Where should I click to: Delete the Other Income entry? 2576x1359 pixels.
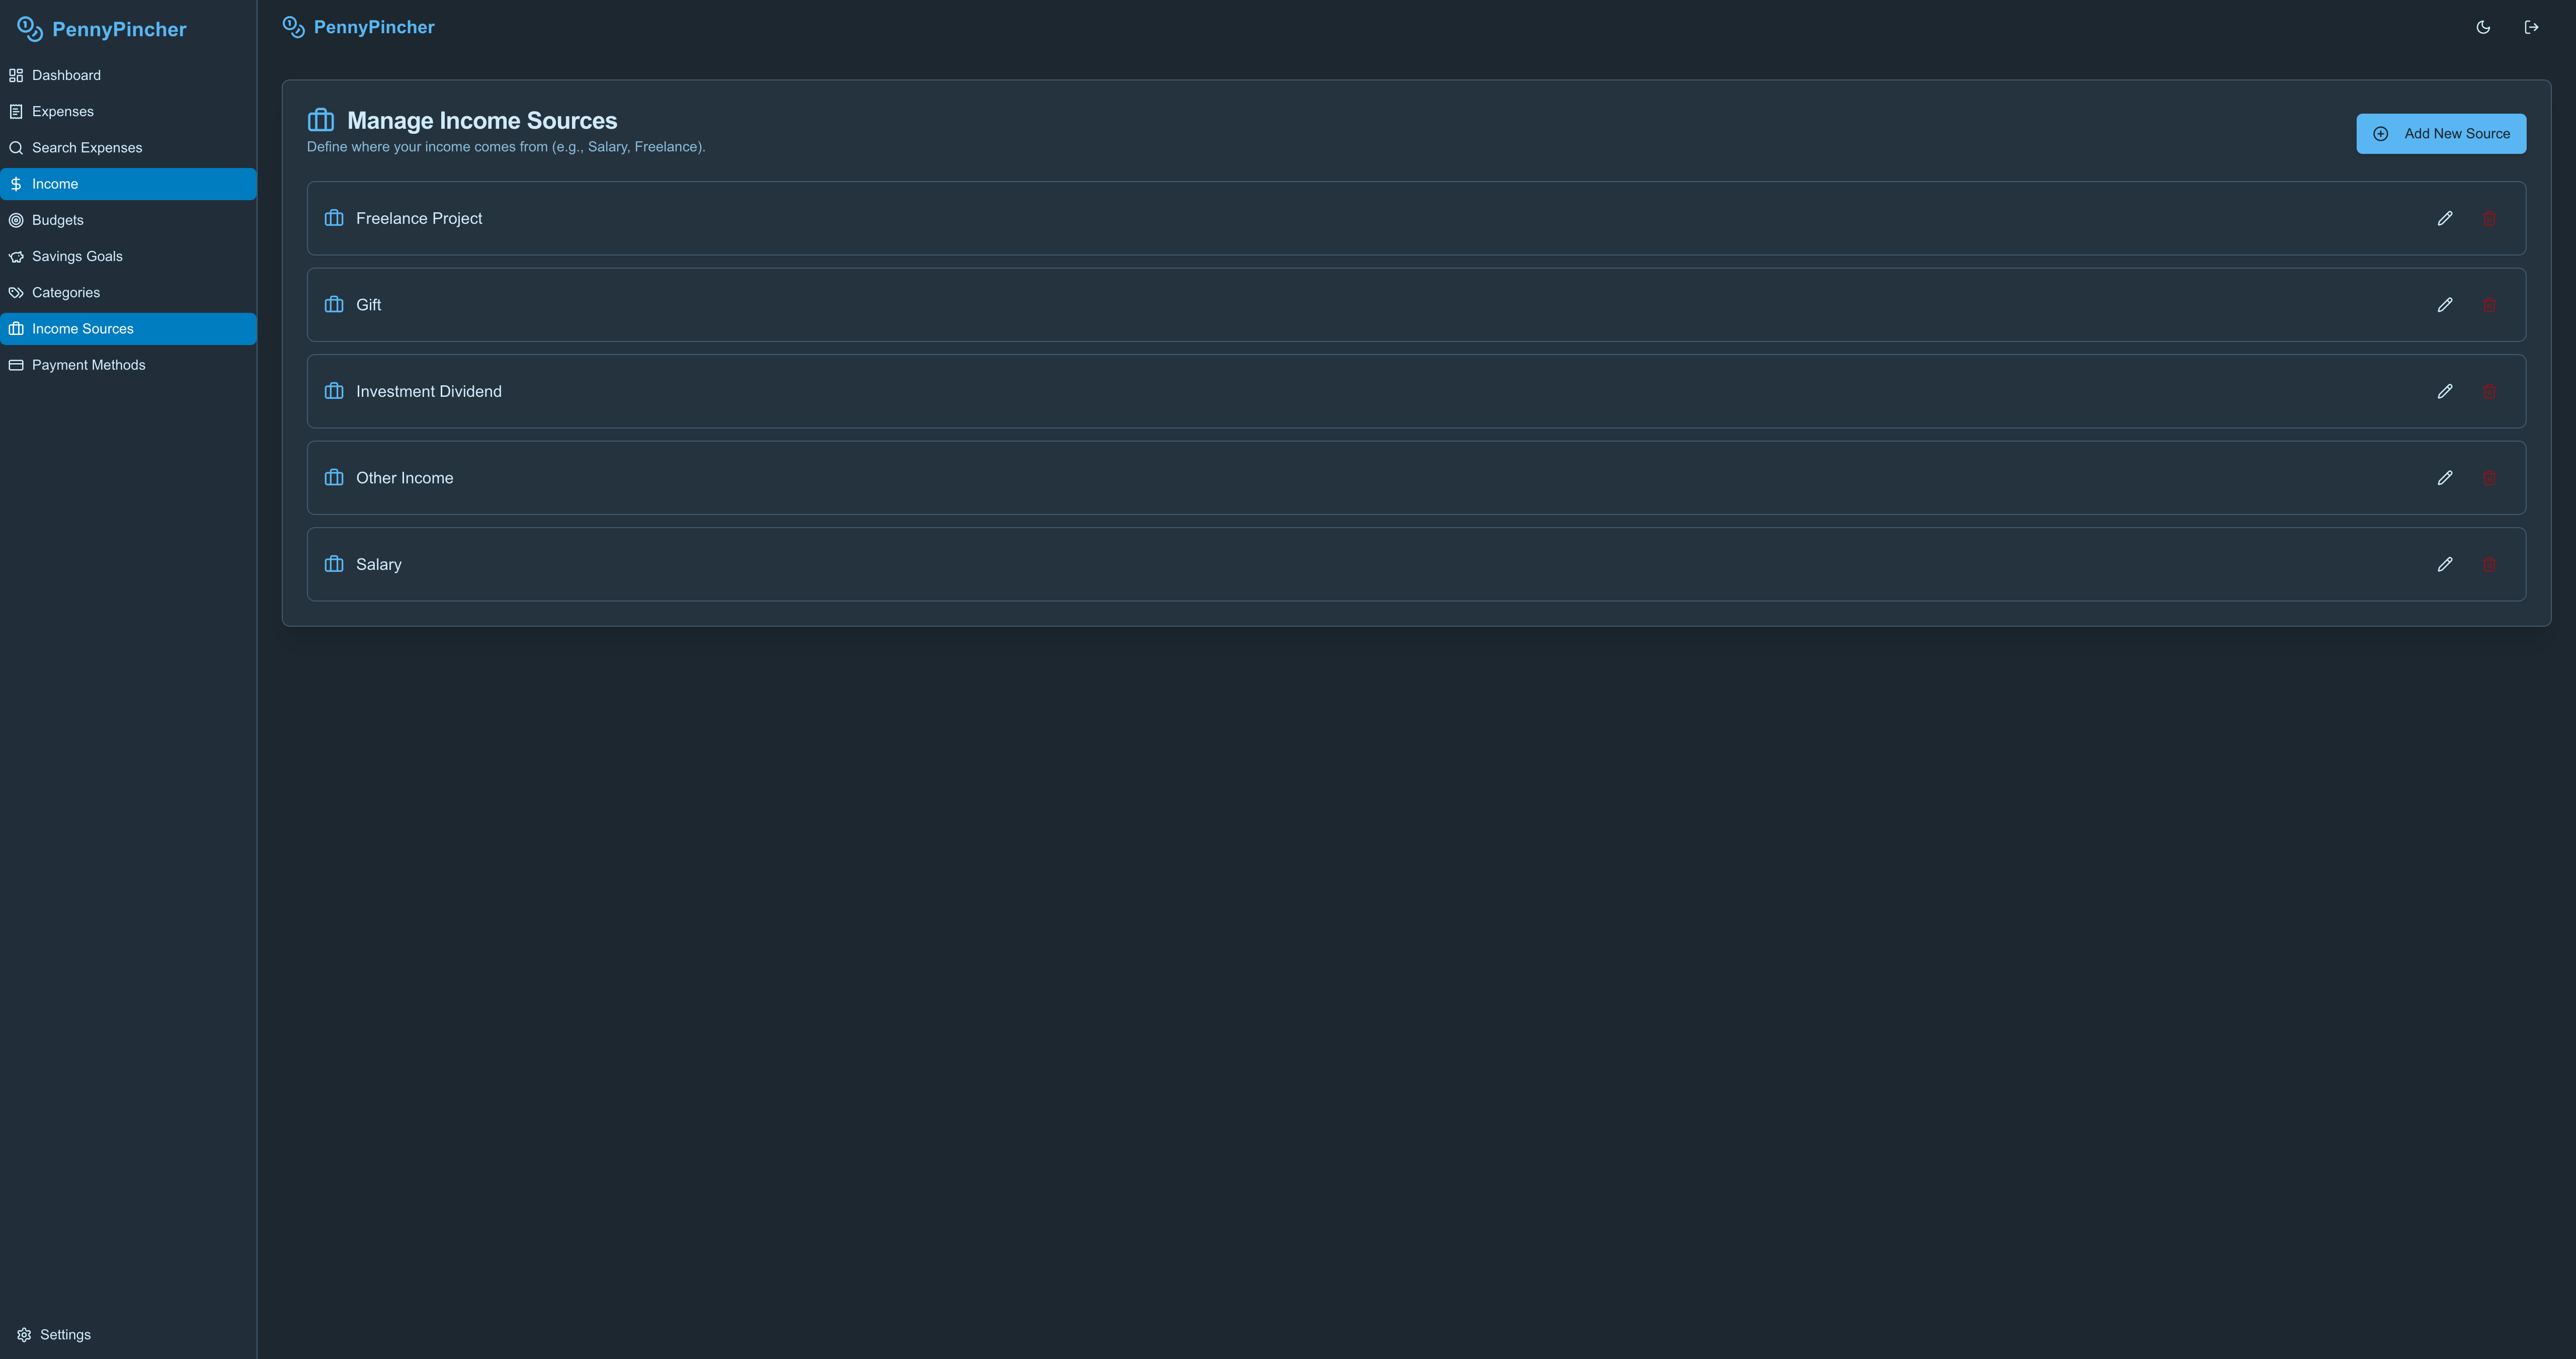click(x=2489, y=478)
